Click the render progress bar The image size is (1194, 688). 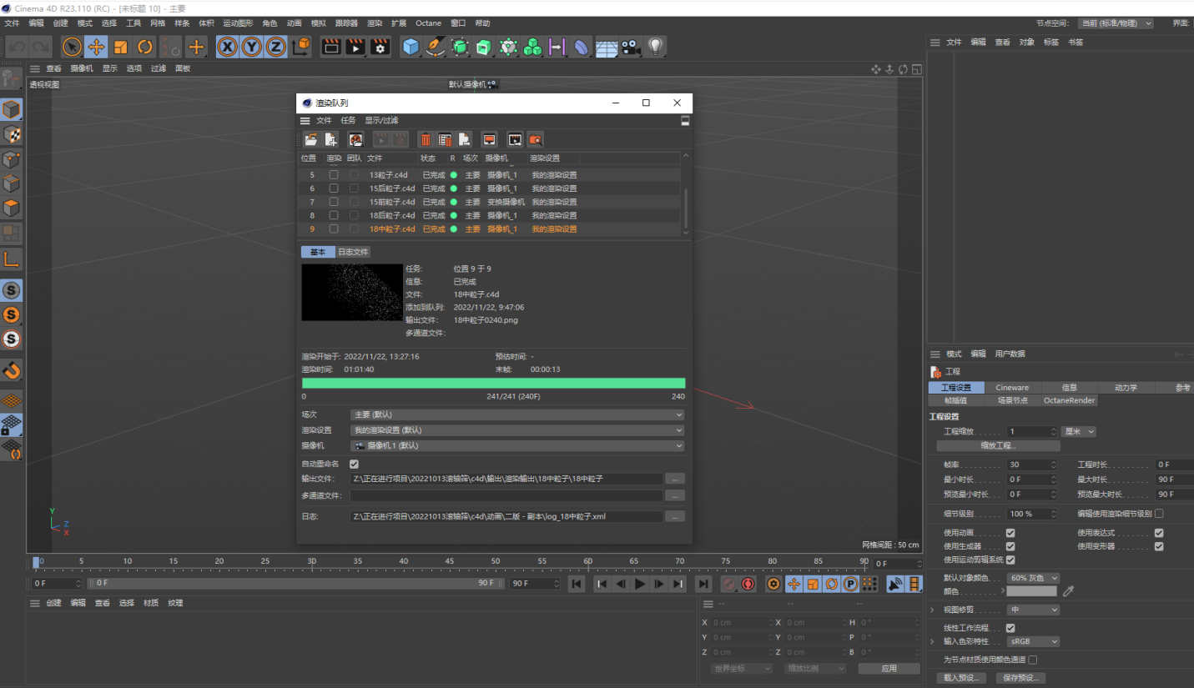coord(493,383)
